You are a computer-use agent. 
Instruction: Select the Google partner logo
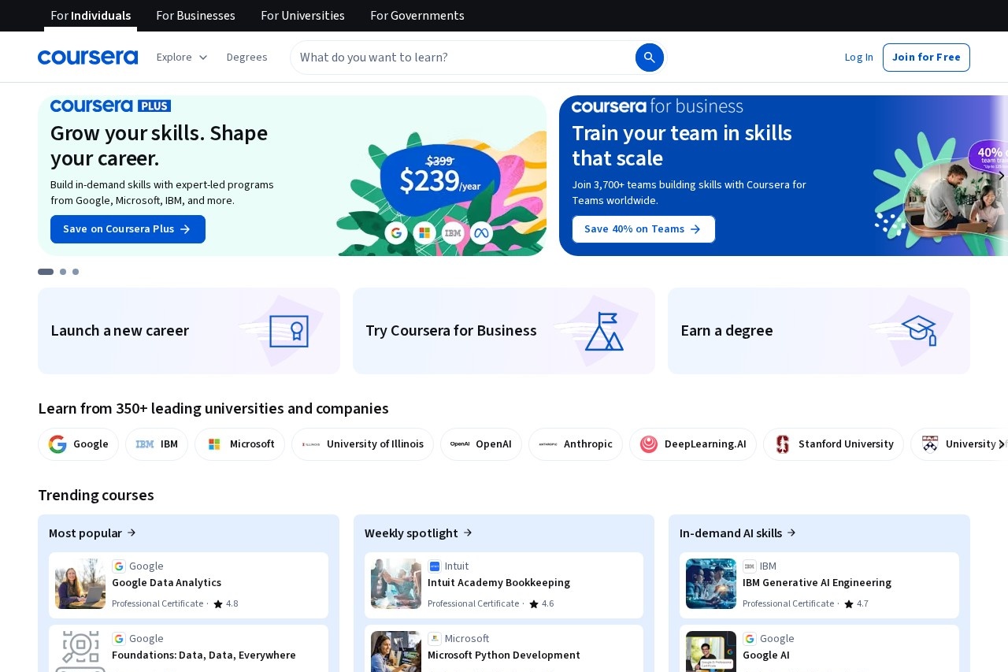pos(78,444)
